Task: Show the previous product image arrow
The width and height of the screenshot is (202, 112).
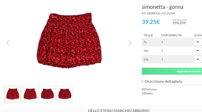Action: (x=8, y=43)
